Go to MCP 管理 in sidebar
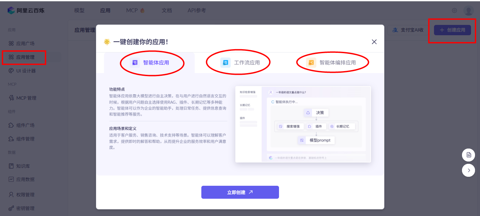This screenshot has width=480, height=216. click(x=26, y=98)
